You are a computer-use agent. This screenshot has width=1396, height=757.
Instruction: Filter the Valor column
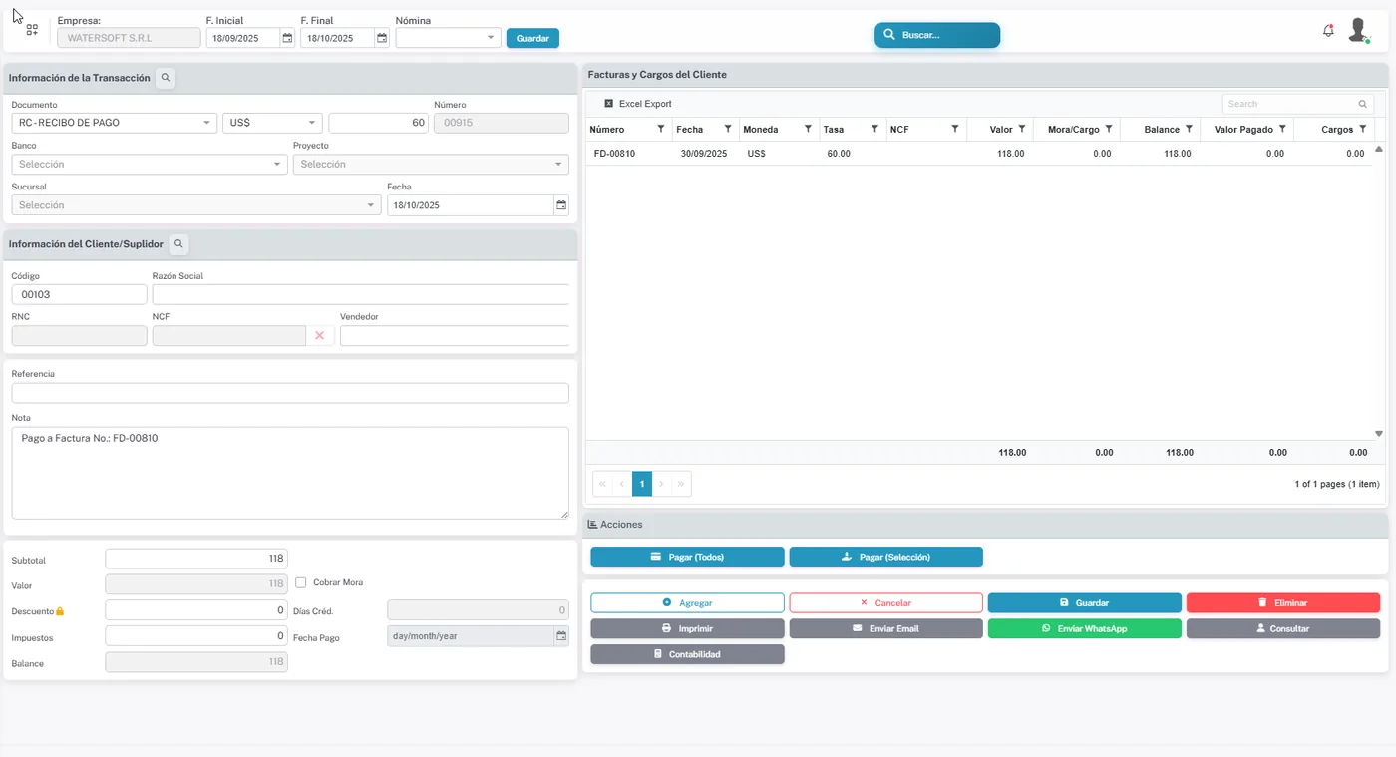click(x=1022, y=130)
